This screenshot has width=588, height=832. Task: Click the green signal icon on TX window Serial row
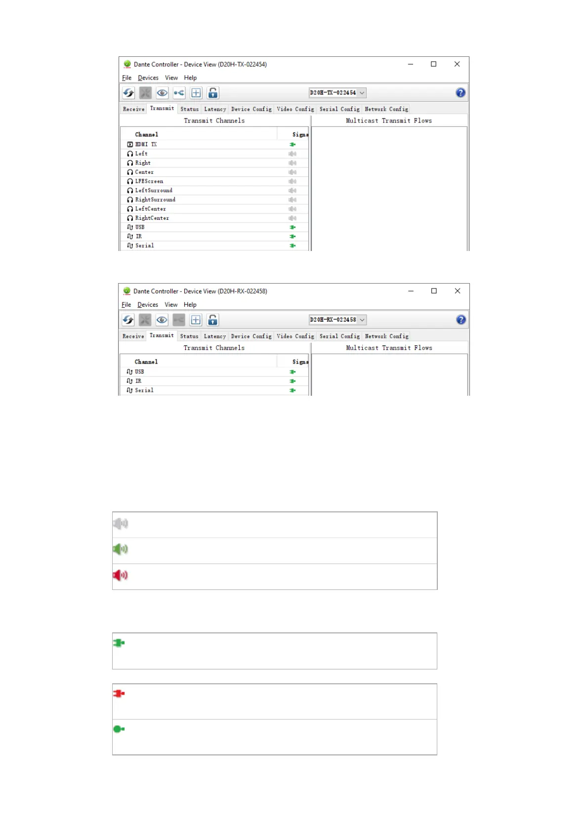[x=293, y=246]
